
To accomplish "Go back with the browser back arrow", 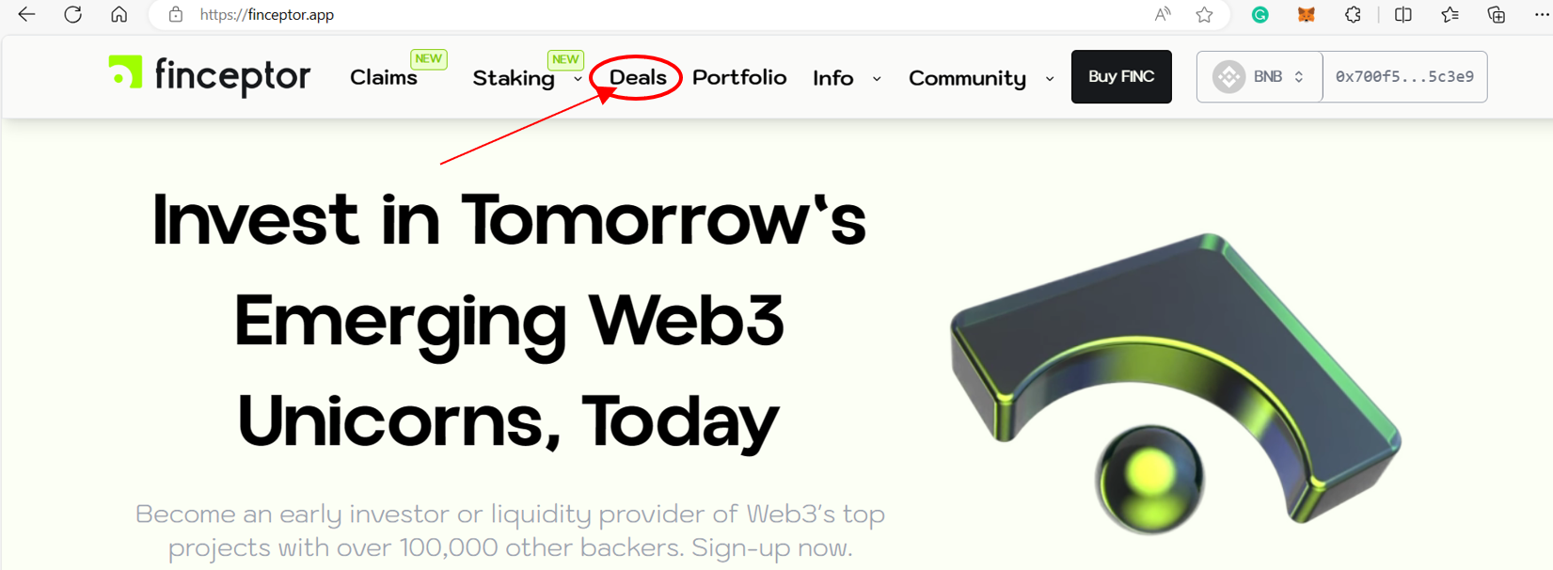I will (x=26, y=14).
